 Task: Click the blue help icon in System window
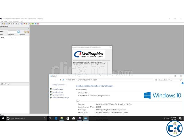coord(183,83)
